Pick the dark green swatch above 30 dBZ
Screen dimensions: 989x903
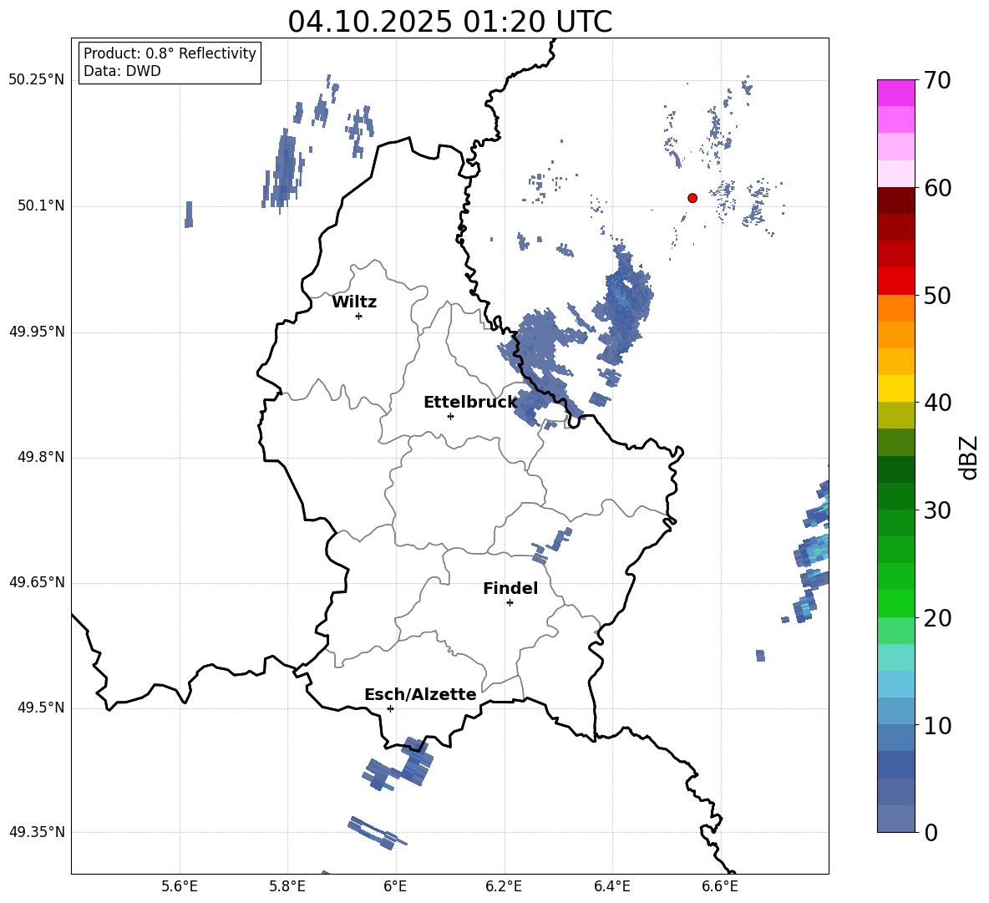pos(896,496)
